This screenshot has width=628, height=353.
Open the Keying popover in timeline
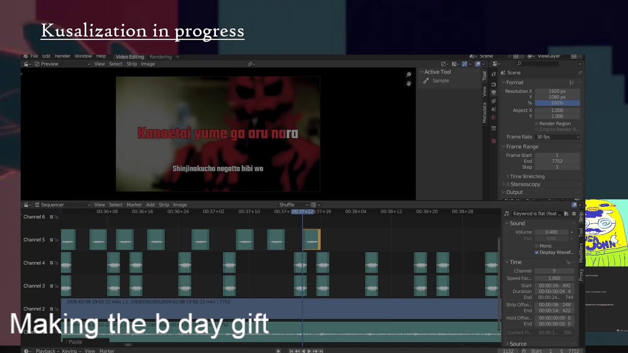pos(71,351)
